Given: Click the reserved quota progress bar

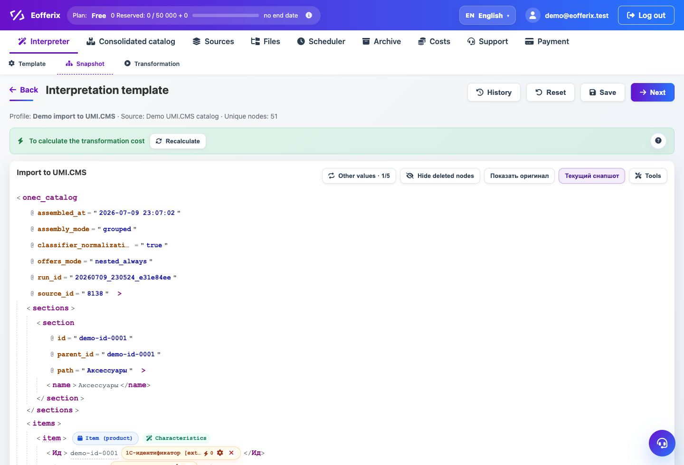Looking at the screenshot, I should (226, 16).
